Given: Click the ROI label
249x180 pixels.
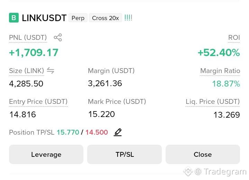Looking at the screenshot, I should (234, 38).
